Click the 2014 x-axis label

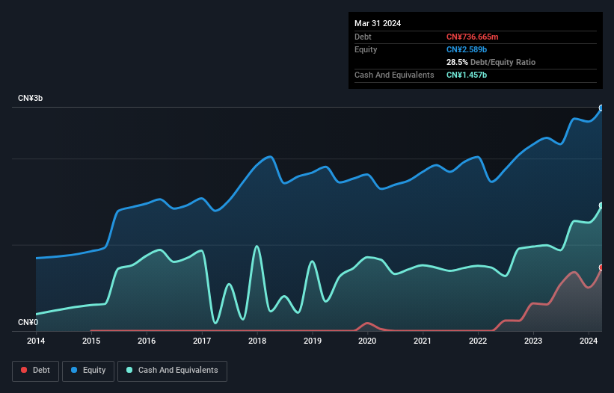(x=36, y=341)
